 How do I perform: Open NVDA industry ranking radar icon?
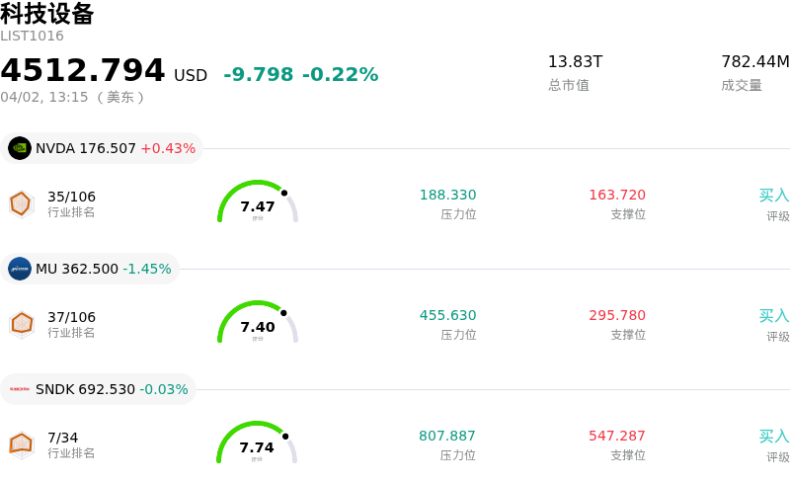tap(21, 203)
